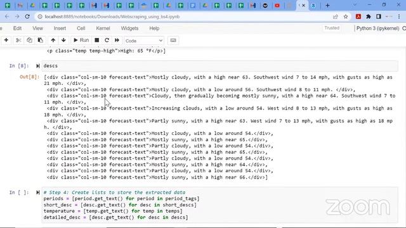Switch to the Google Docs tab
This screenshot has height=228, width=406.
click(193, 5)
